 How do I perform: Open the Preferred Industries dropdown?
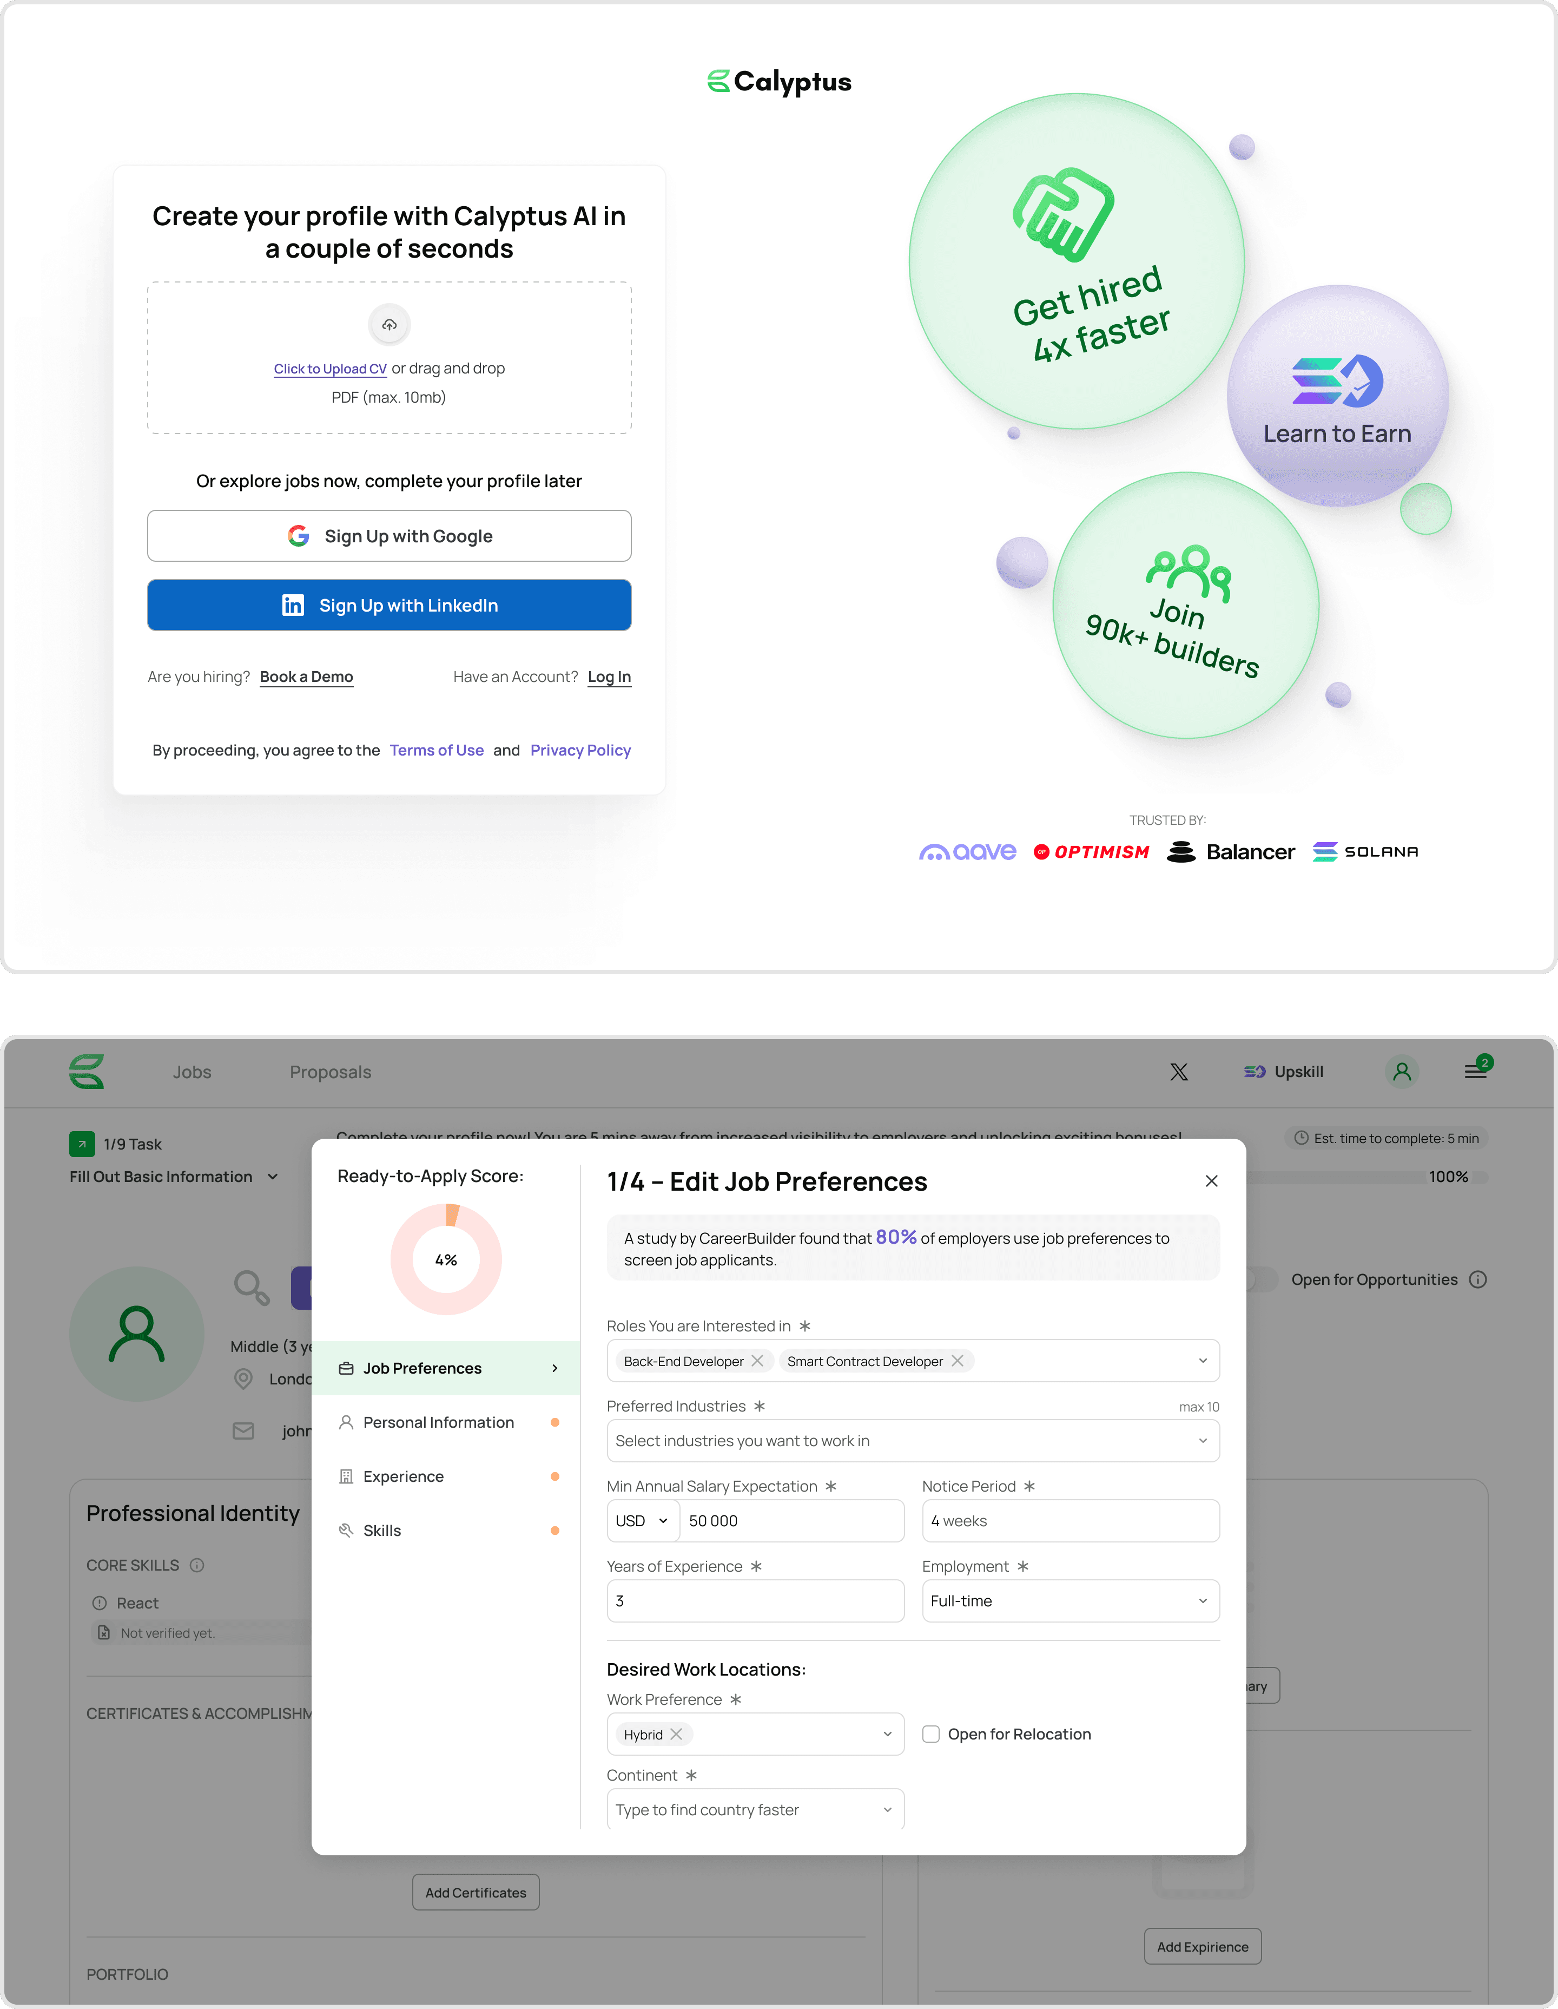[913, 1441]
